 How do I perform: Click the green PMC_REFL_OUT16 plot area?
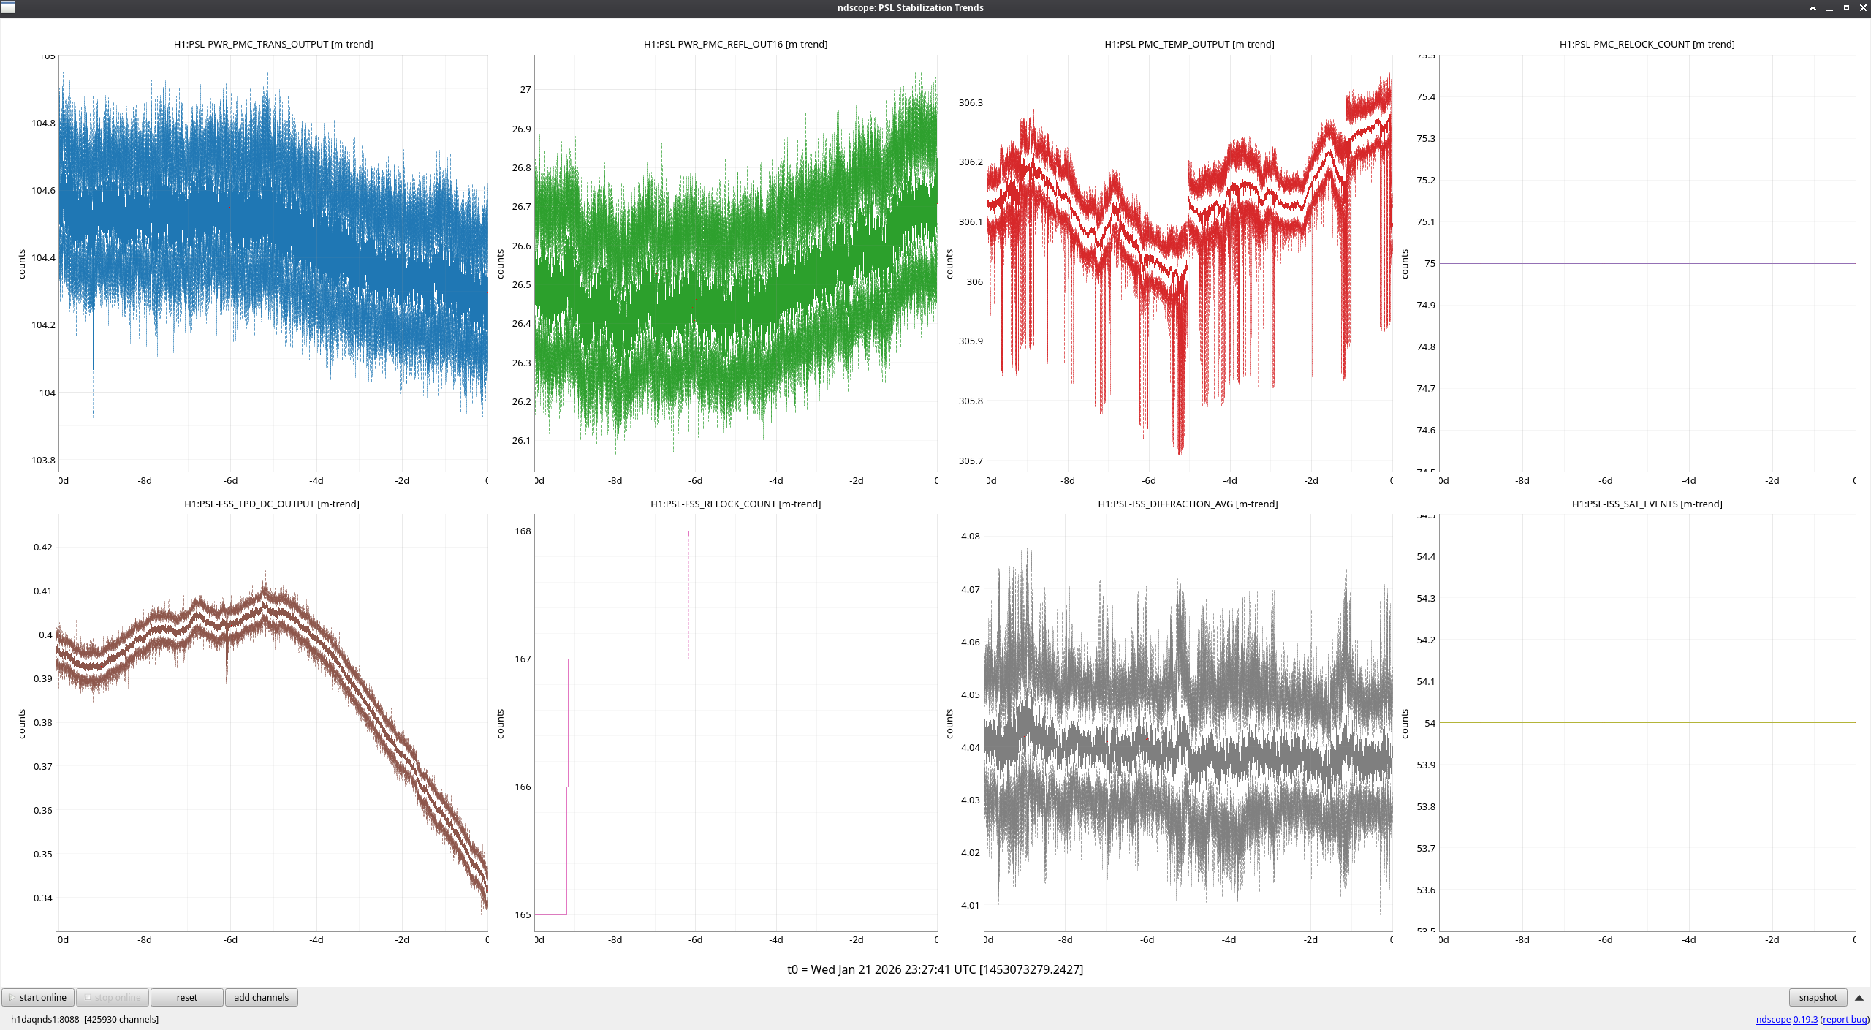[x=735, y=263]
